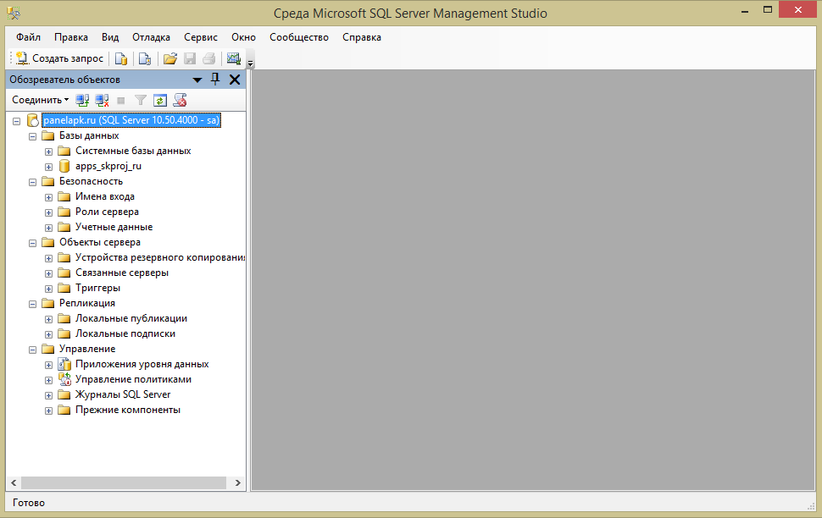Click the Приложения уровня данных icon
Viewport: 822px width, 518px height.
64,364
